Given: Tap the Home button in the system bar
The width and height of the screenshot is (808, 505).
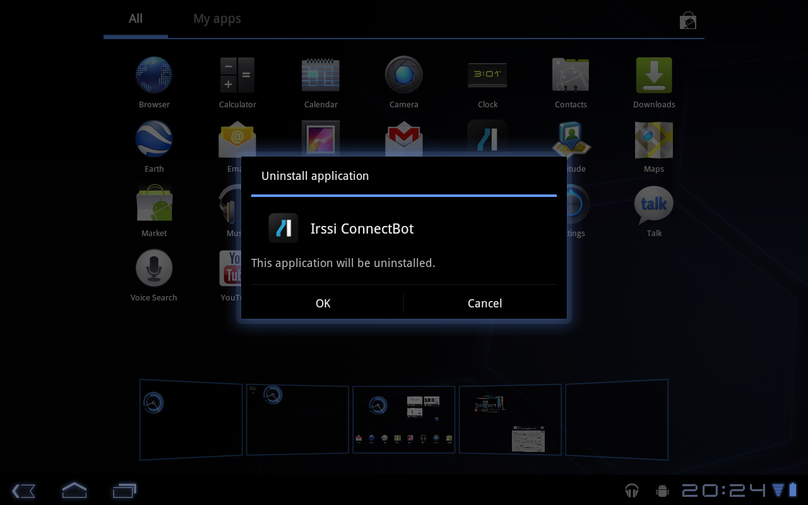Looking at the screenshot, I should [x=74, y=490].
